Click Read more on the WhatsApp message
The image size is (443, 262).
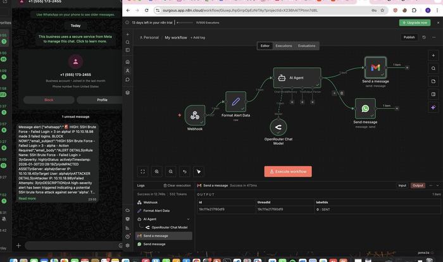(27, 199)
